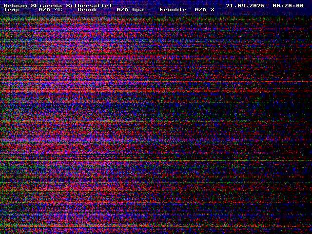Image resolution: width=312 pixels, height=234 pixels.
Task: Click the time stamp '00:20:00'
Action: 288,6
